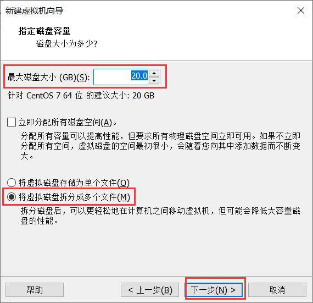
Task: Click the 立即分配所有磁盘空间(A) label text
Action: (x=68, y=122)
